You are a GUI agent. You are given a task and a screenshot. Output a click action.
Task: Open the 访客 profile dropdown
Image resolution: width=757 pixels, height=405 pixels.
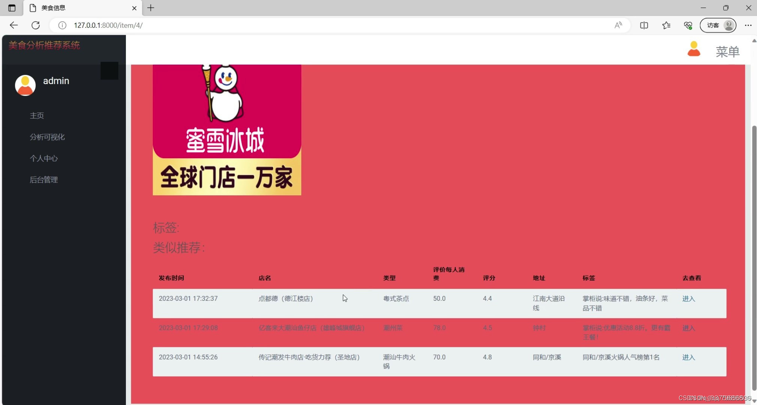pyautogui.click(x=717, y=25)
